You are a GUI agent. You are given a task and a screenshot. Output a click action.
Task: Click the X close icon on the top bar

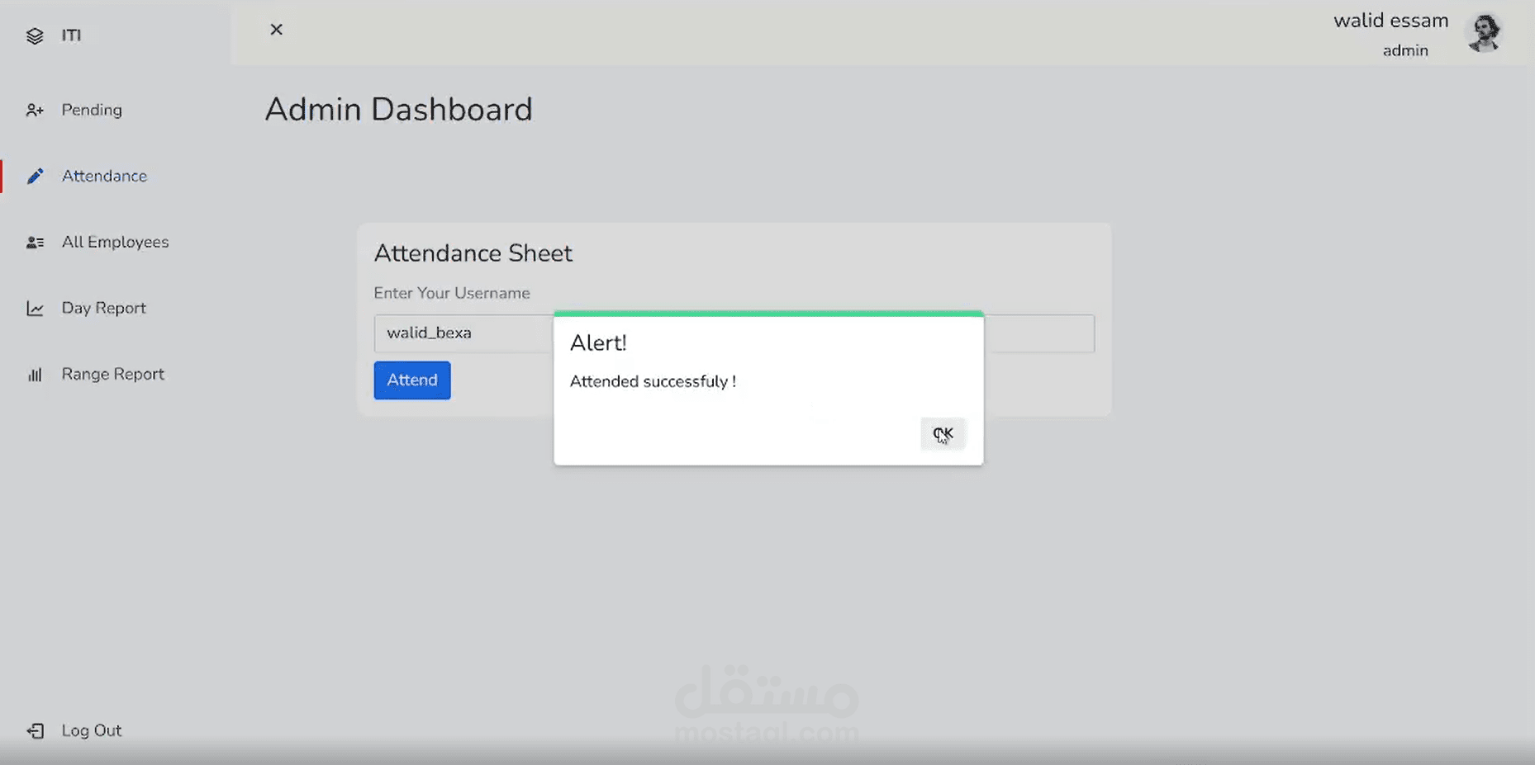pyautogui.click(x=276, y=29)
